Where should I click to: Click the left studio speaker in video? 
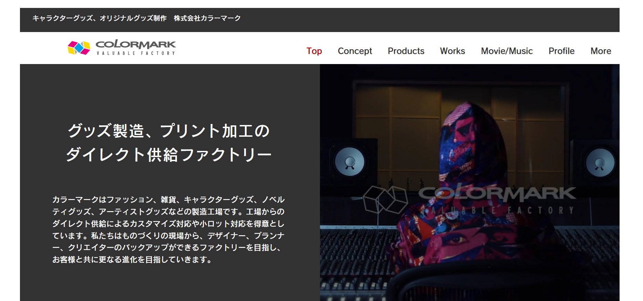[x=350, y=162]
